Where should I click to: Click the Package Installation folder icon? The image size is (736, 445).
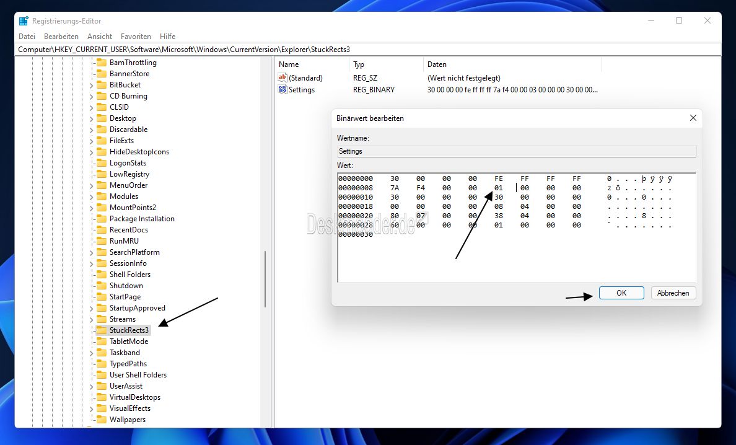tap(102, 219)
